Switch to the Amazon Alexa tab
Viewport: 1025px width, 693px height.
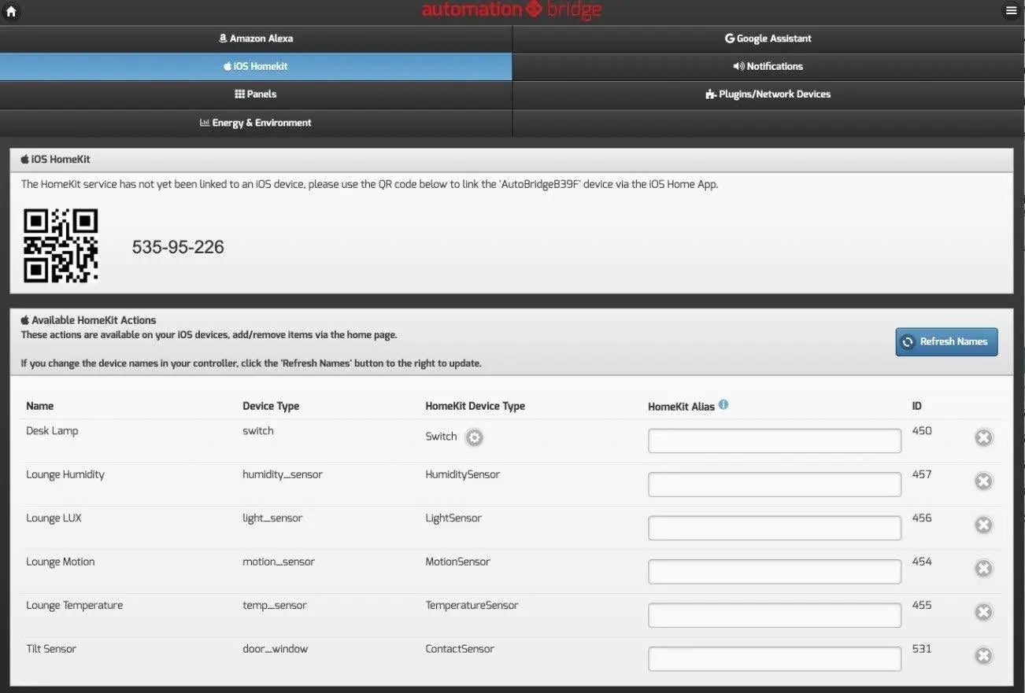256,38
